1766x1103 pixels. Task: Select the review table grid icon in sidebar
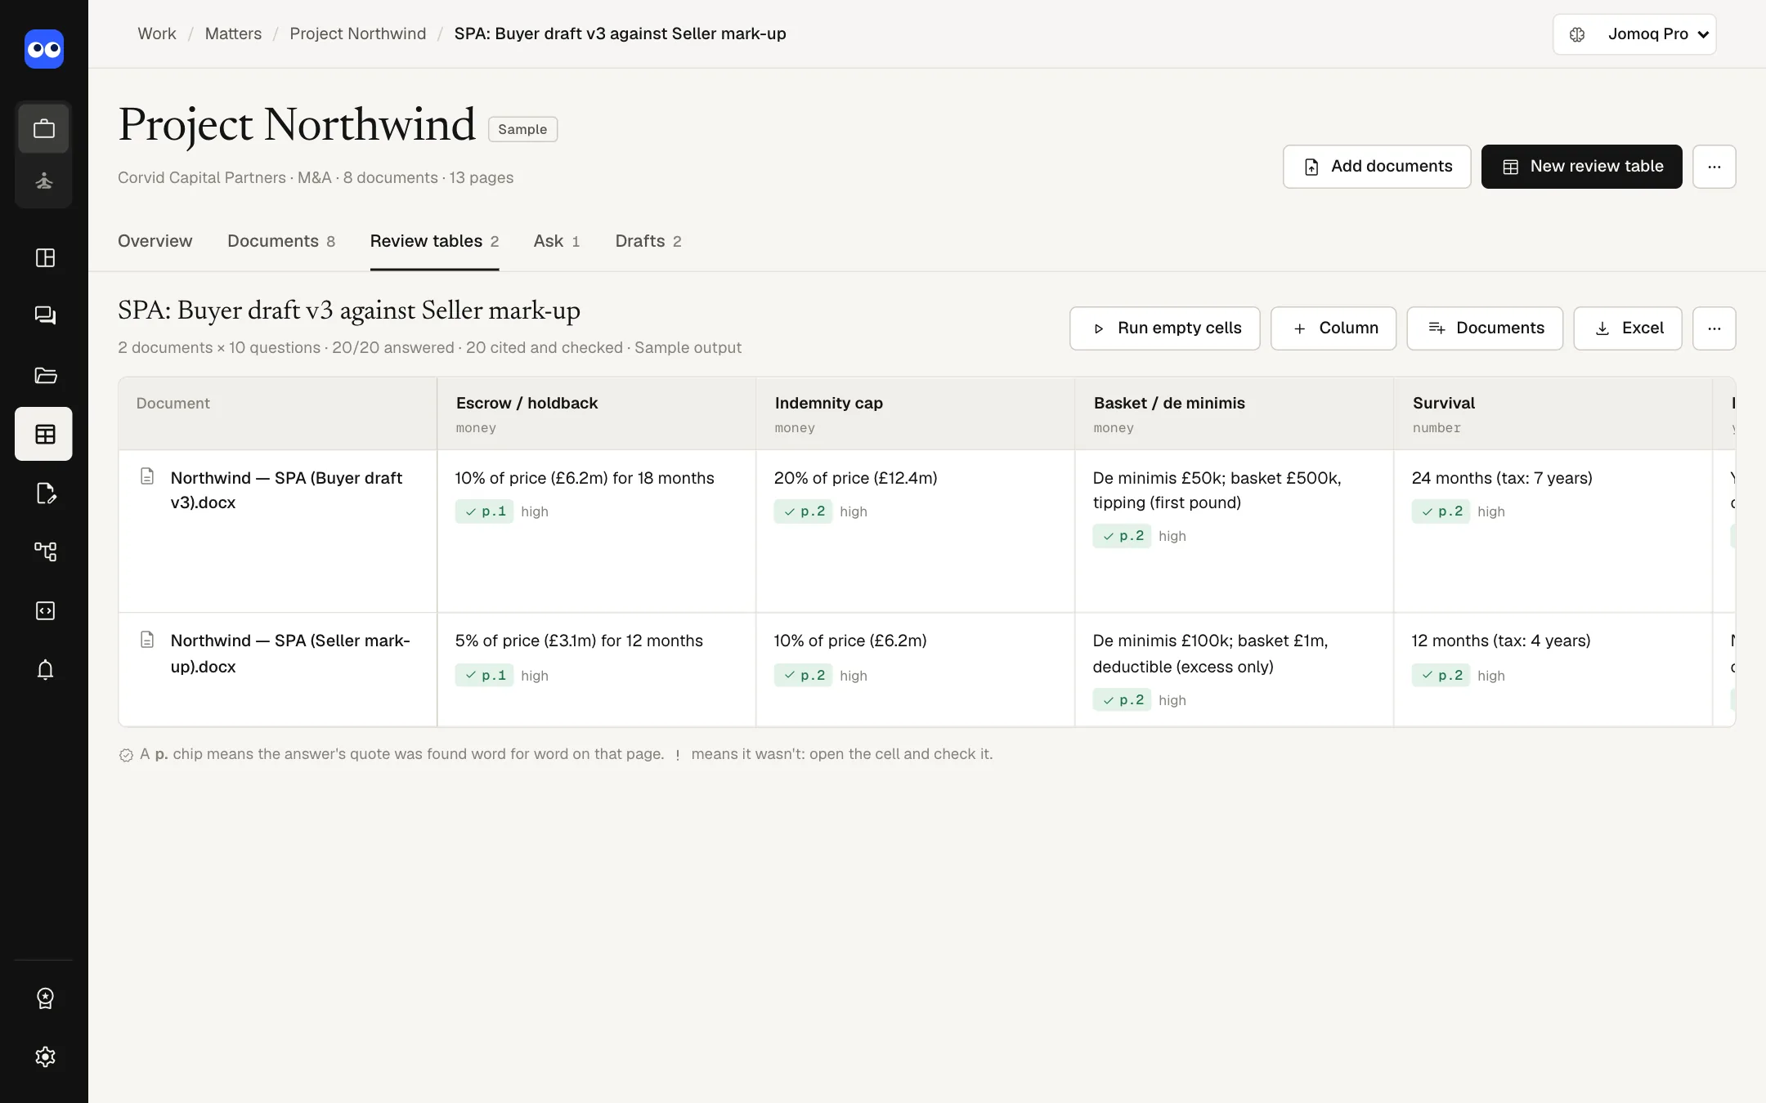click(44, 434)
